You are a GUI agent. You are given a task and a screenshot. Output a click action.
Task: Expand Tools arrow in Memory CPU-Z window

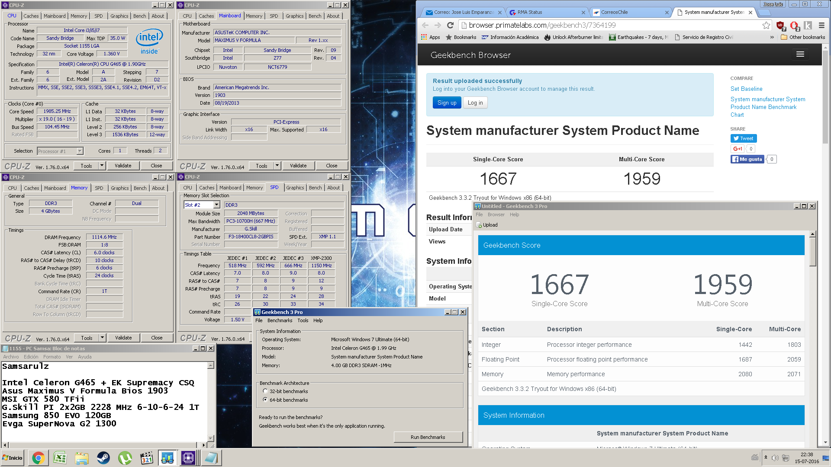click(102, 338)
